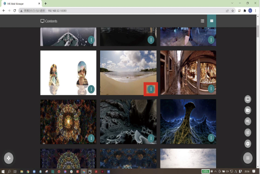Toggle the large hamburger floating menu button

[248, 158]
